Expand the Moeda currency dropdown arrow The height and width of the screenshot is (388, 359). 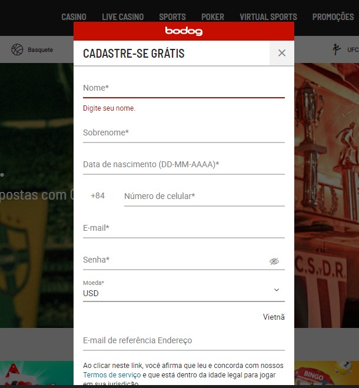277,290
